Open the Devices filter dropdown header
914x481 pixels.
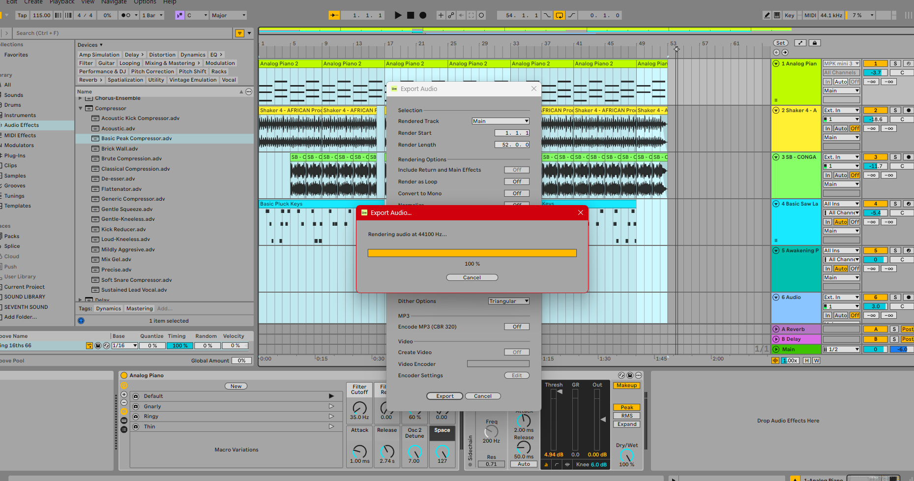click(x=90, y=45)
